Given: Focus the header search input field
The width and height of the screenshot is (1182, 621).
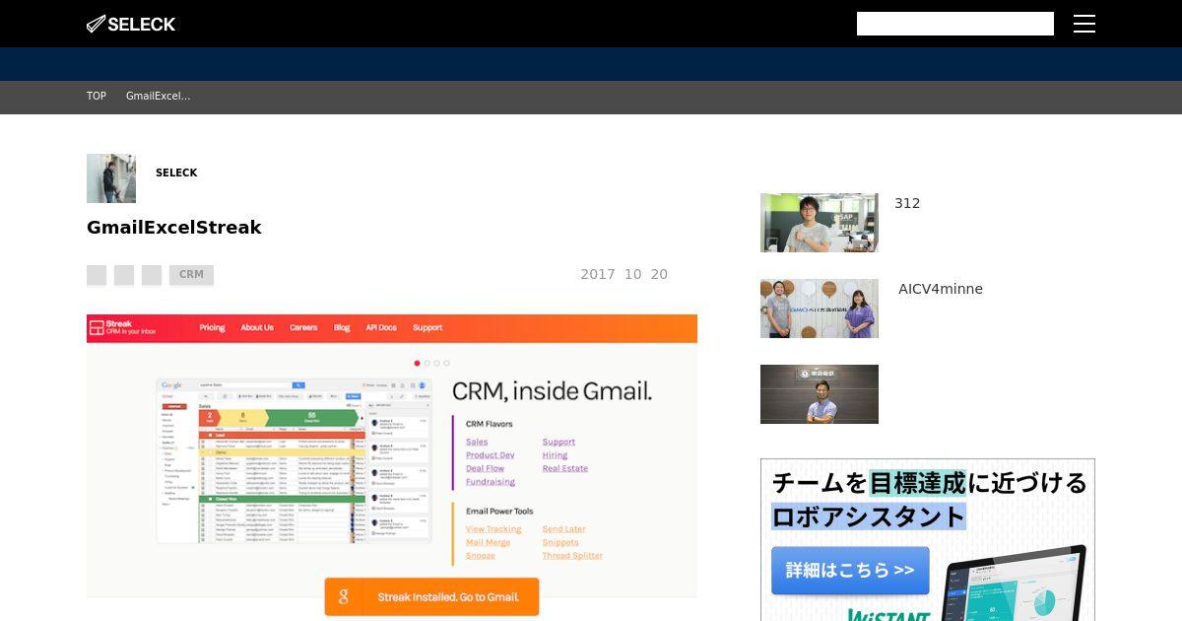Looking at the screenshot, I should tap(955, 24).
